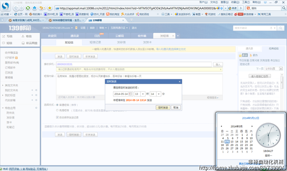Expand the 帮助 dropdown in mail header
This screenshot has width=287, height=171.
pyautogui.click(x=106, y=28)
